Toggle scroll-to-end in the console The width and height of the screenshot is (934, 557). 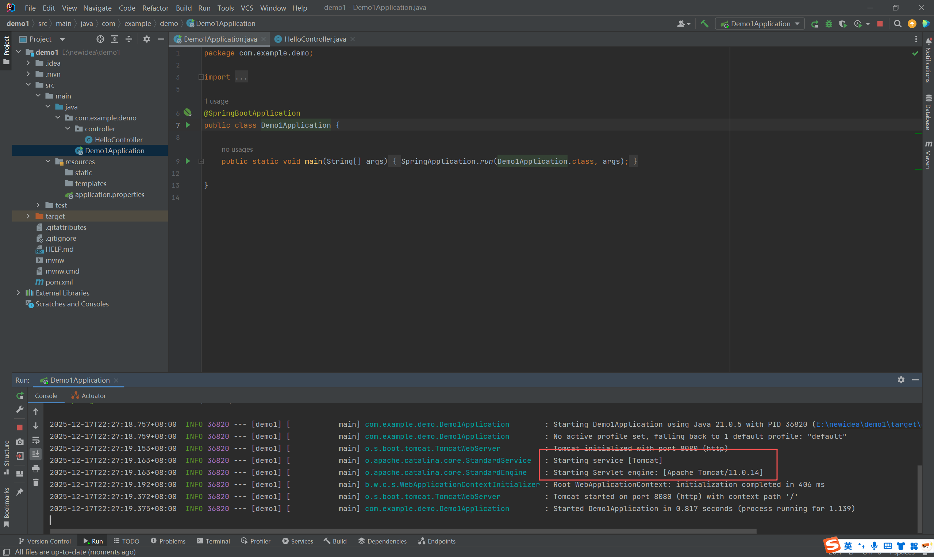tap(36, 454)
